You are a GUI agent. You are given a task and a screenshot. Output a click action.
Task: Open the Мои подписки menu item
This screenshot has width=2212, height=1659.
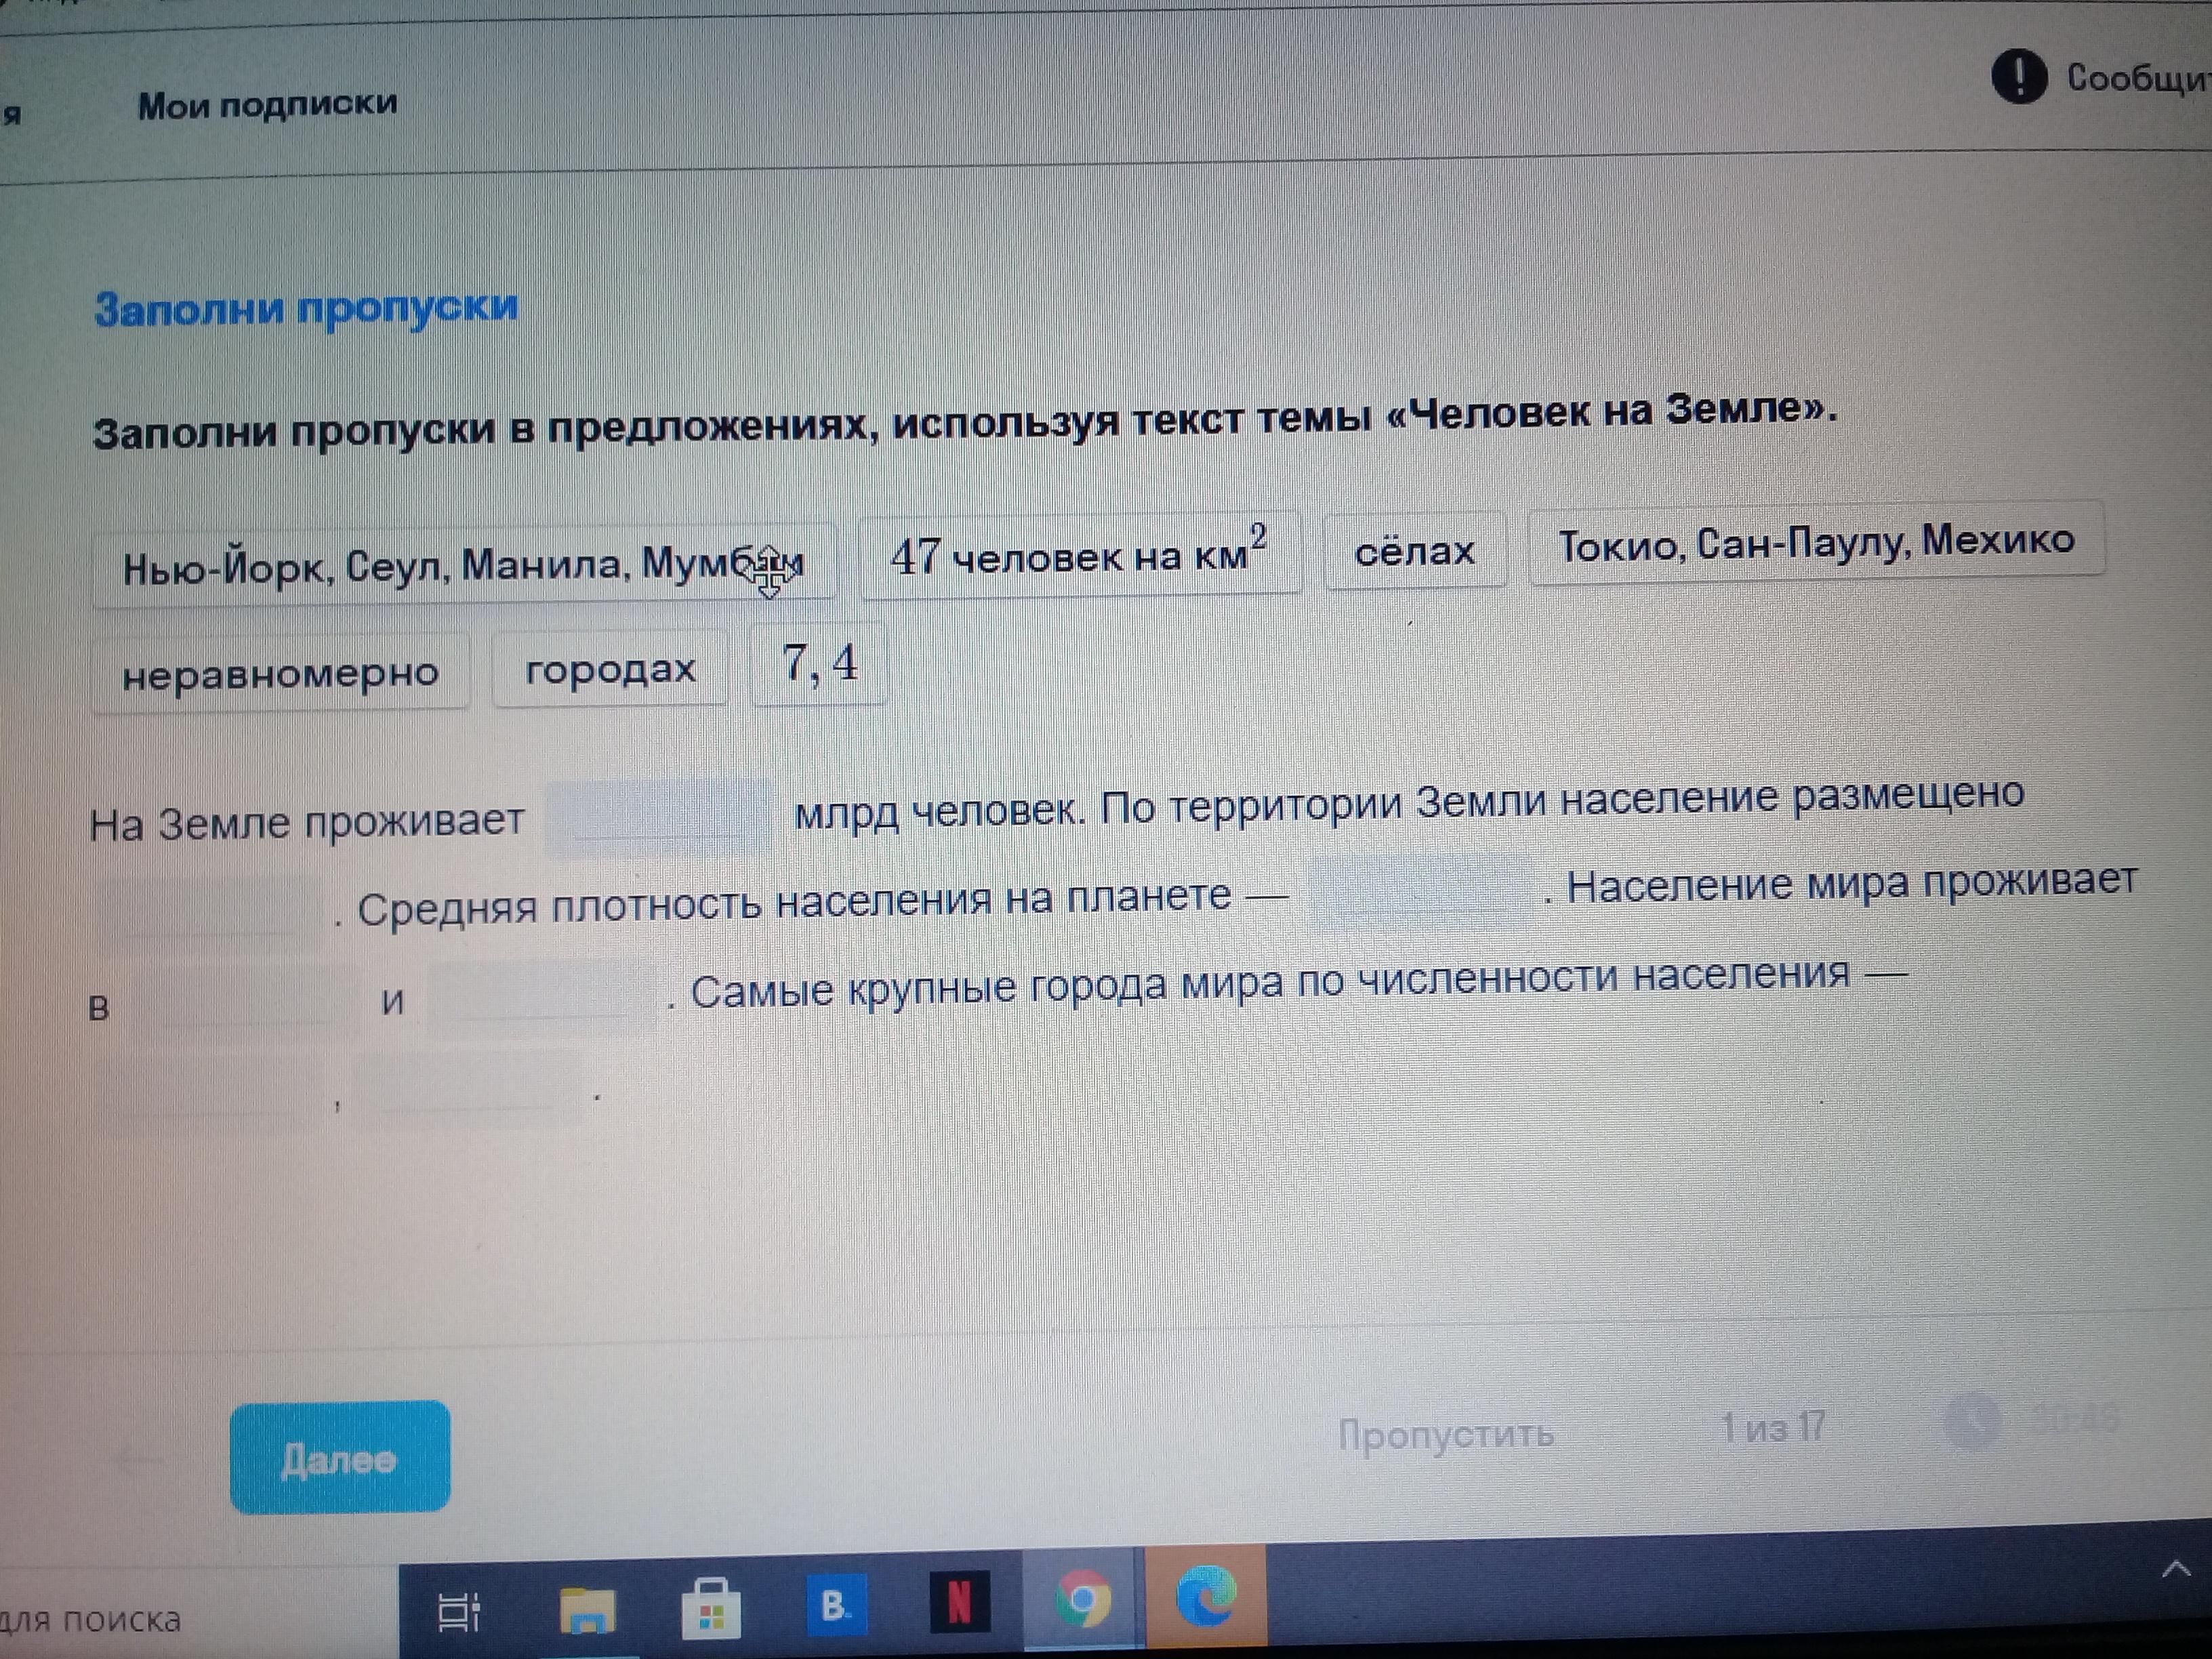pyautogui.click(x=267, y=104)
